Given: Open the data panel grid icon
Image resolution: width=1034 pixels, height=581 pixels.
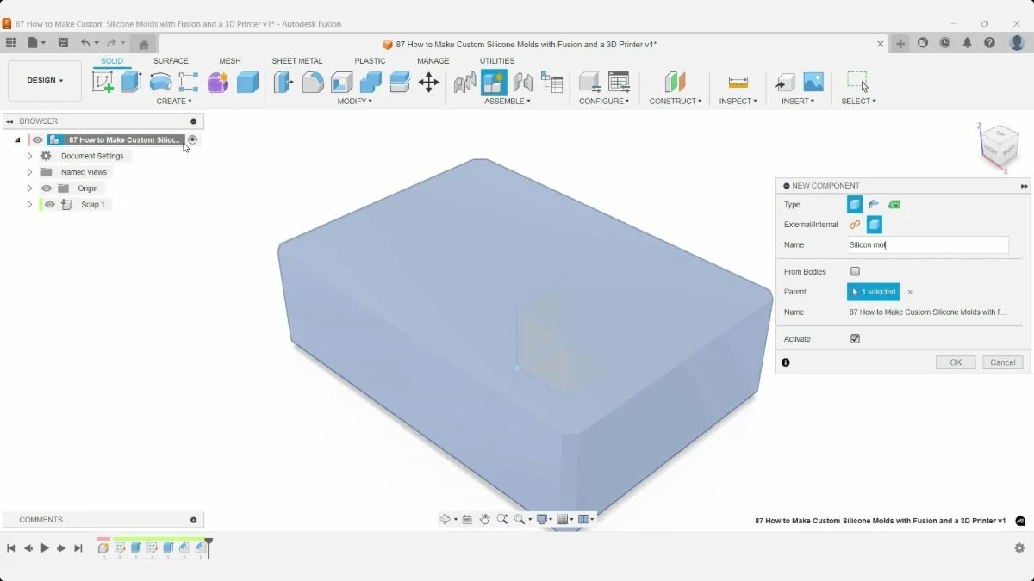Looking at the screenshot, I should coord(10,42).
